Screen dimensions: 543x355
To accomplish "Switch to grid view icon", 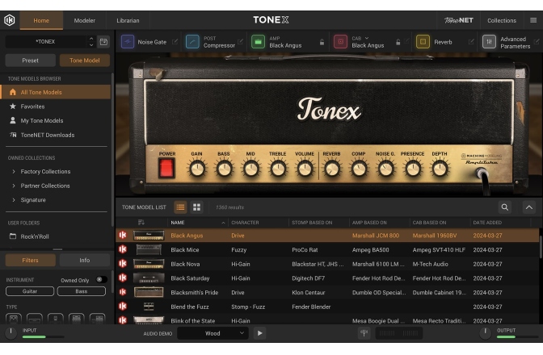I will (196, 207).
